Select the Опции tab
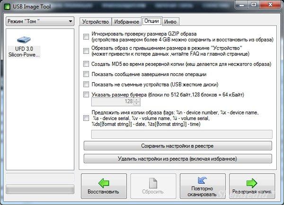The image size is (284, 205). coord(151,21)
